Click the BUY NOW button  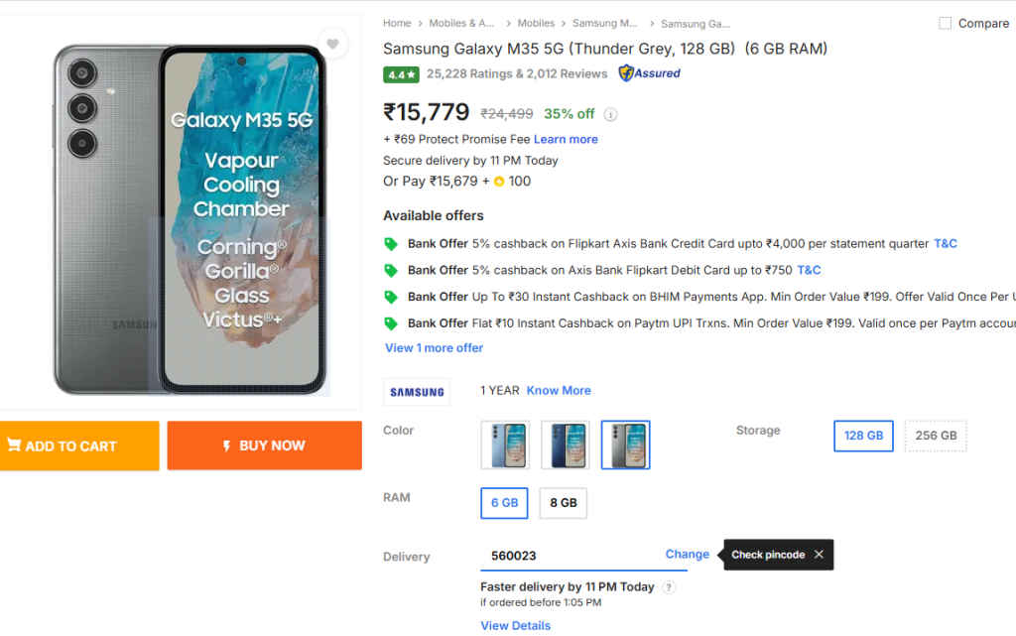tap(264, 445)
